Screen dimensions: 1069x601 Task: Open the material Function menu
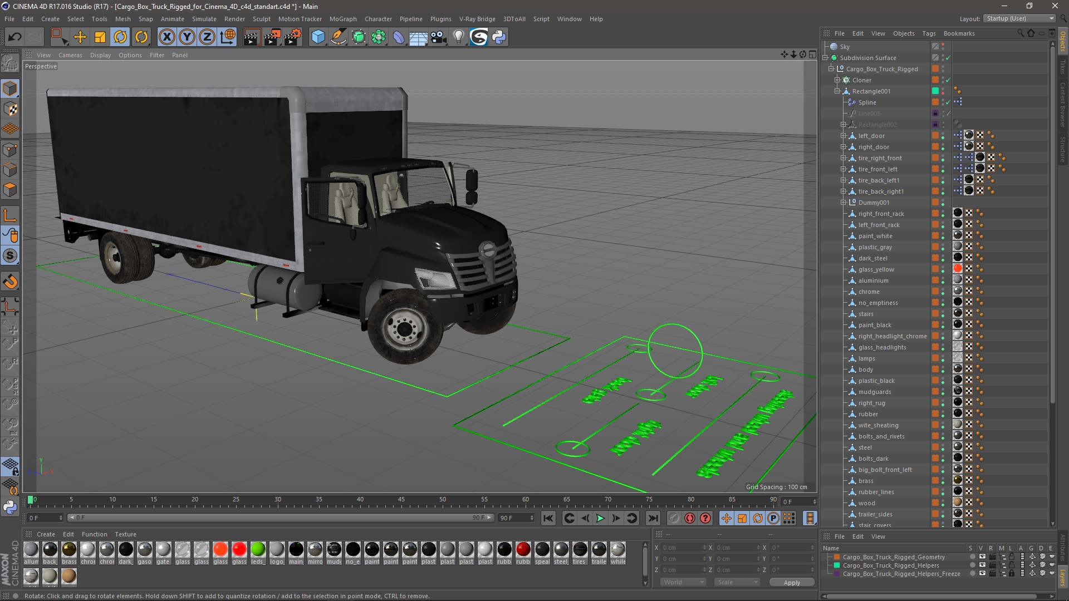click(x=94, y=534)
